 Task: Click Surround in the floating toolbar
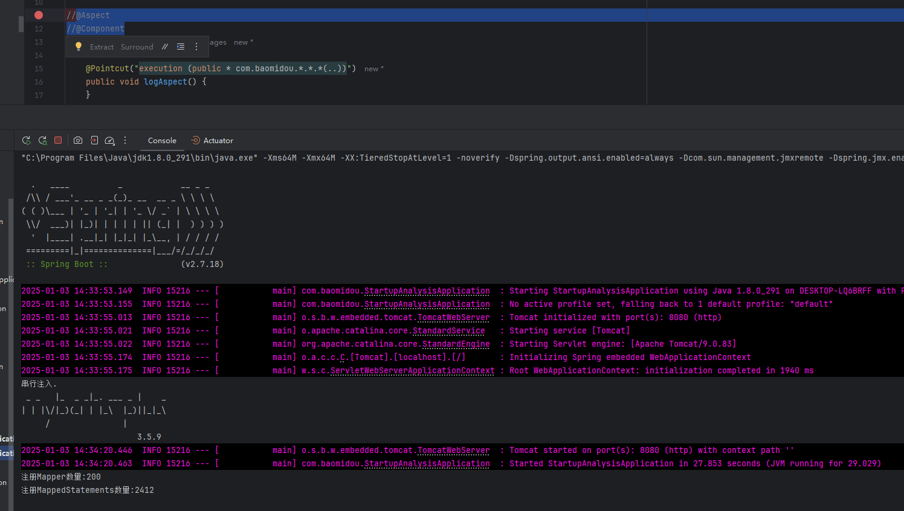click(137, 47)
